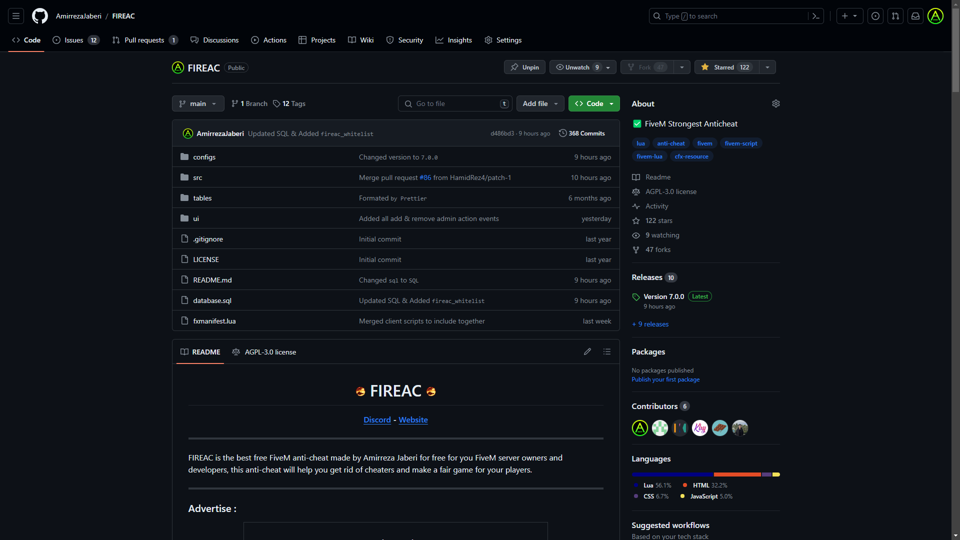Open the configs folder icon

click(x=184, y=156)
